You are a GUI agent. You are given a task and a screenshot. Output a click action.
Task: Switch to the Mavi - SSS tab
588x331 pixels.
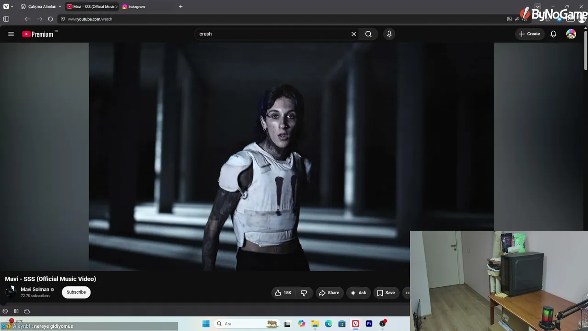click(91, 6)
